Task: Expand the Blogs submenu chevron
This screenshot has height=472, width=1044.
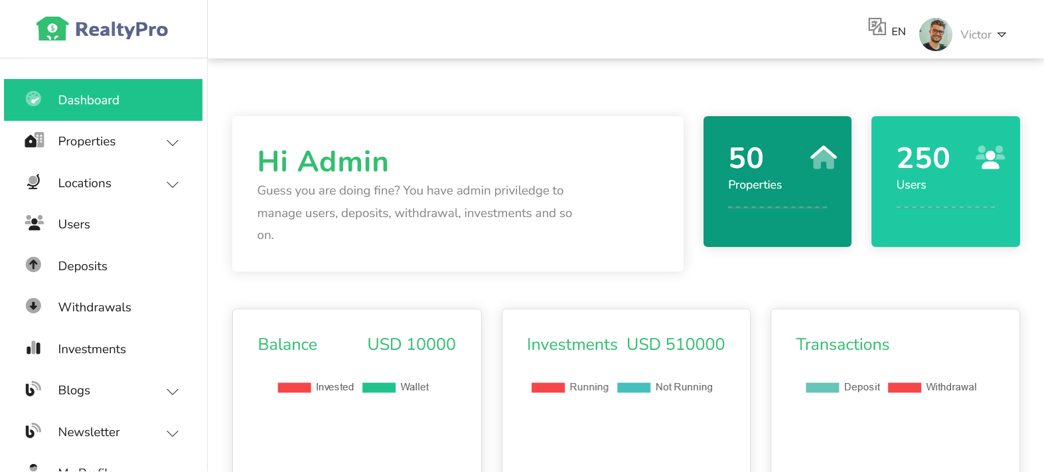Action: click(x=173, y=392)
